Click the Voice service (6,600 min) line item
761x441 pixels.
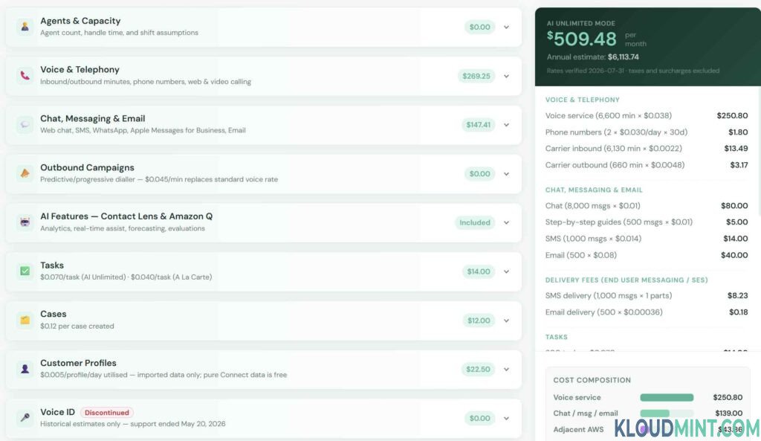pyautogui.click(x=646, y=115)
